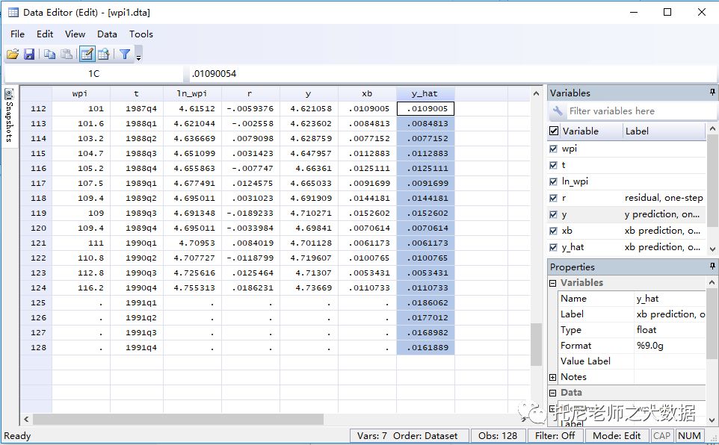Select the y_hat column header

tap(425, 93)
